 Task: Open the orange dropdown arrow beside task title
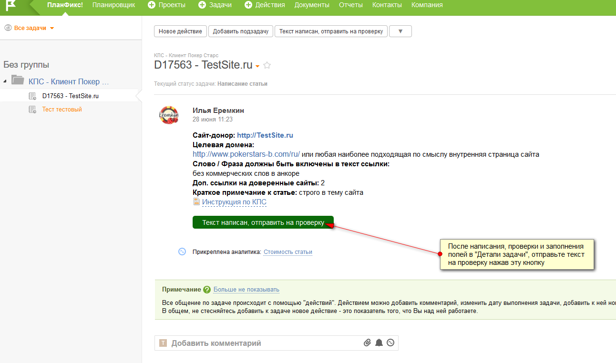[257, 66]
